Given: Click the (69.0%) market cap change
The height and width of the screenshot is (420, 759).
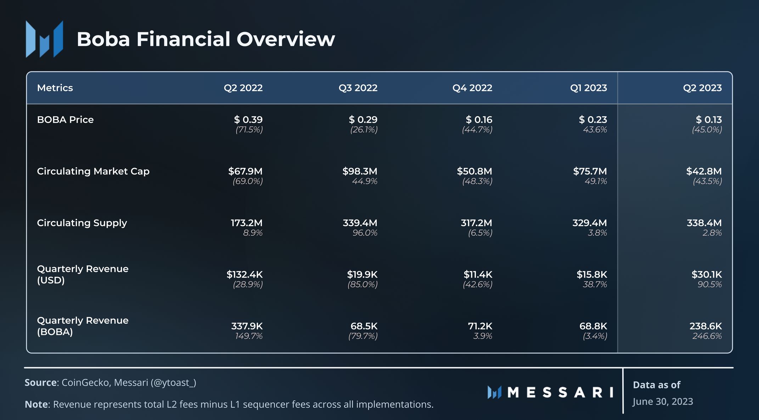Looking at the screenshot, I should (248, 181).
